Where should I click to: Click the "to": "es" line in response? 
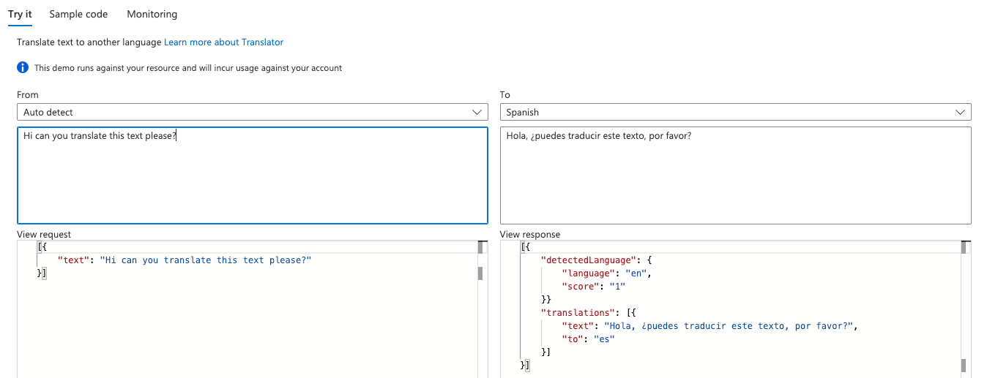587,339
